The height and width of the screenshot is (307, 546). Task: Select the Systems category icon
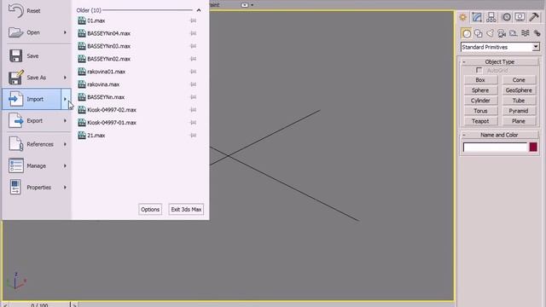pos(537,33)
